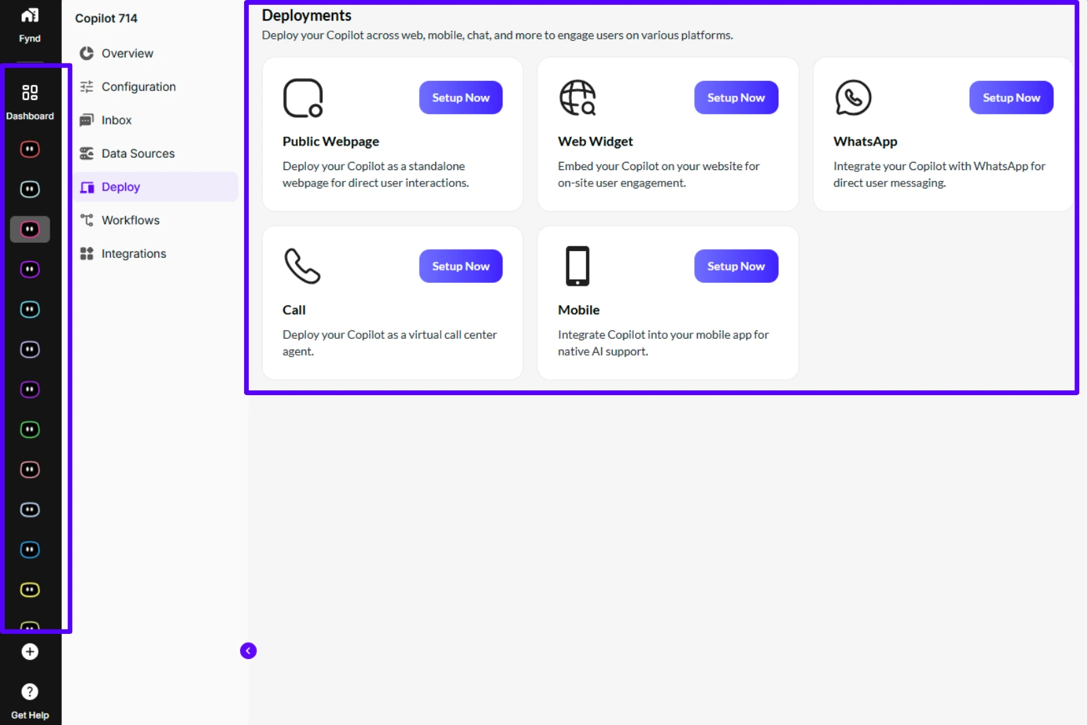Click the globe icon on the Web Widget card
Screen dimensions: 1088x725
[577, 97]
